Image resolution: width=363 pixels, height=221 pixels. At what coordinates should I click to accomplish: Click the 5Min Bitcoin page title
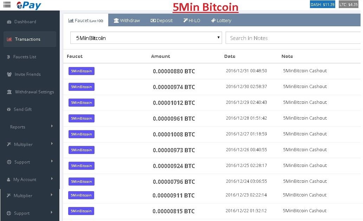pyautogui.click(x=205, y=7)
